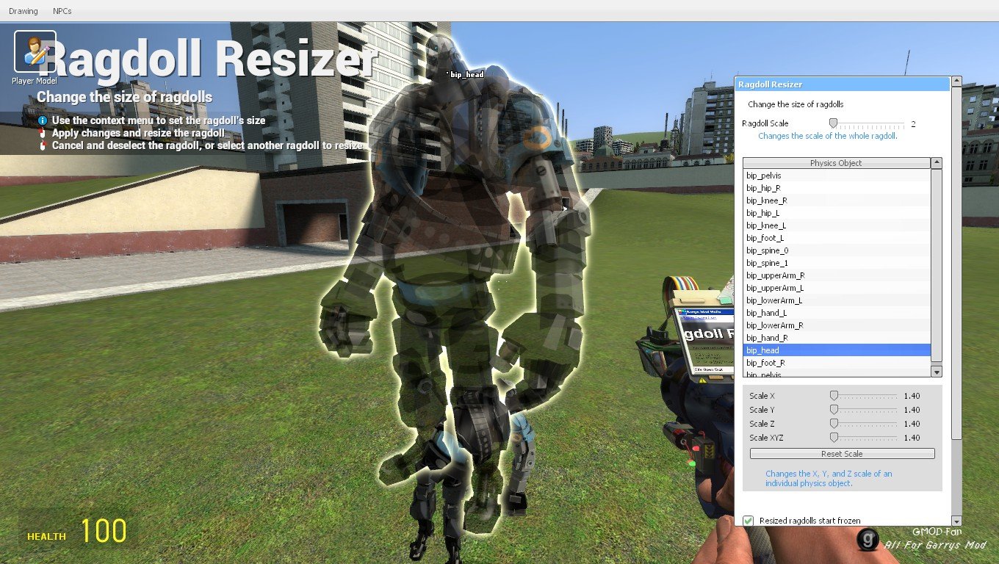The image size is (999, 564).
Task: Select the bip_upperArm_R physics object
Action: [x=837, y=275]
